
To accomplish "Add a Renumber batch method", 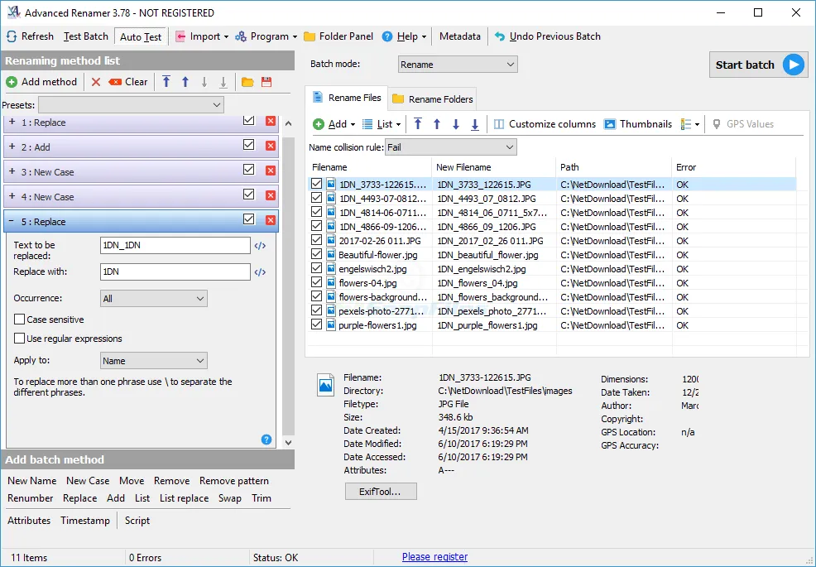I will tap(30, 498).
